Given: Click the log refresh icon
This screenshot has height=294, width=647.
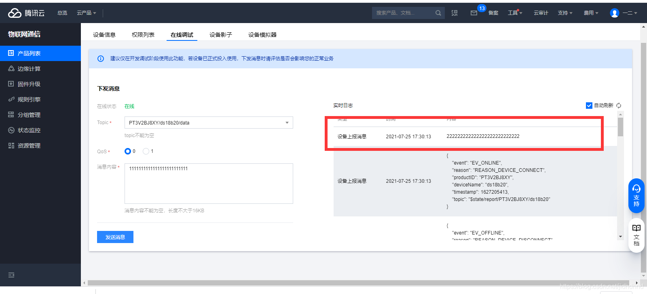Looking at the screenshot, I should click(x=619, y=105).
